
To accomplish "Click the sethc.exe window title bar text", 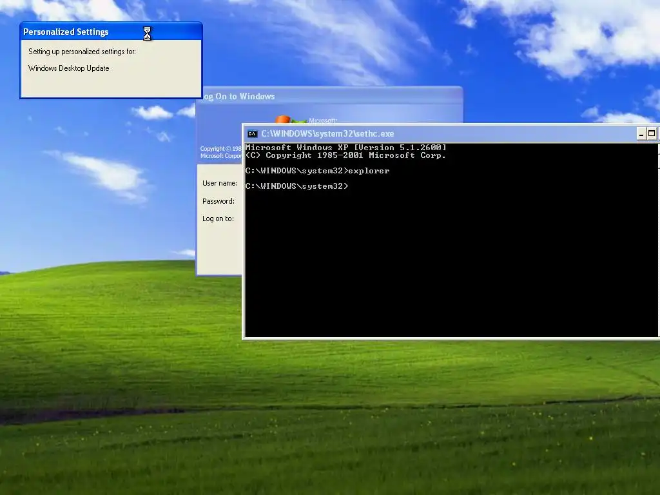I will 327,134.
